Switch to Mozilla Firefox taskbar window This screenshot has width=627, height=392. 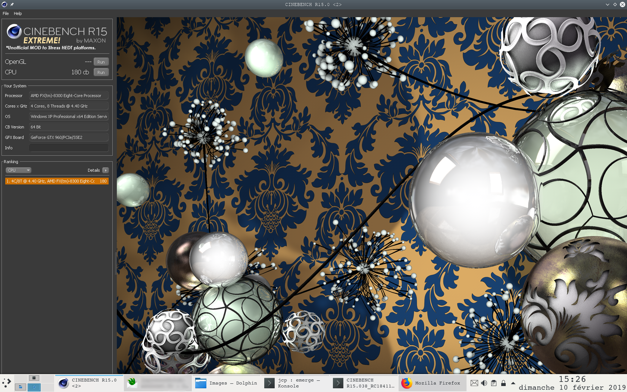click(x=432, y=383)
